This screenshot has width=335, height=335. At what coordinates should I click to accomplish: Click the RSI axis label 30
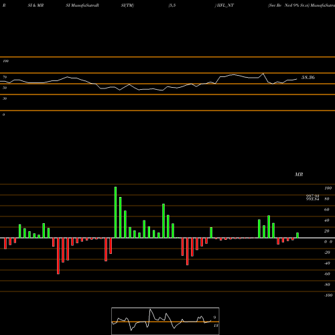pos(5,98)
